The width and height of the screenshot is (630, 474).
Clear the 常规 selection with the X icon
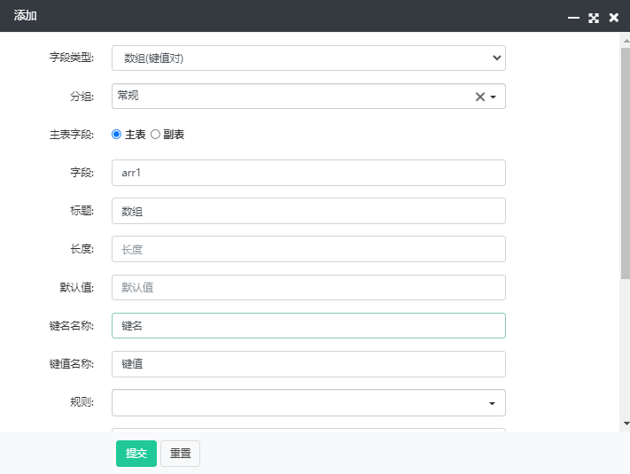[x=479, y=97]
